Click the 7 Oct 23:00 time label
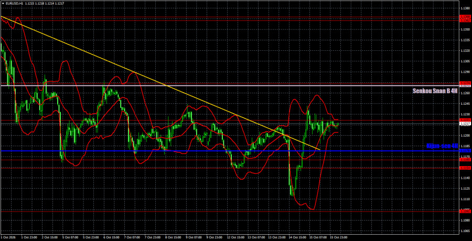This screenshot has height=241, width=472. 153,237
